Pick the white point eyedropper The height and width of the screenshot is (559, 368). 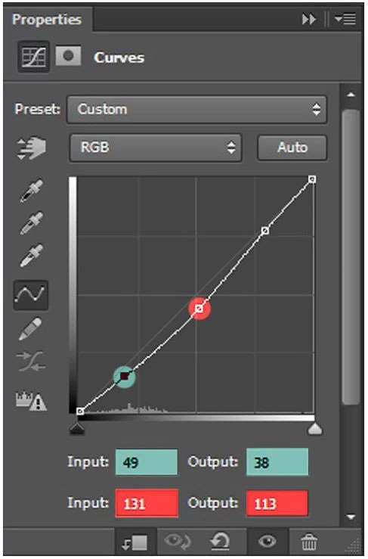click(x=31, y=255)
